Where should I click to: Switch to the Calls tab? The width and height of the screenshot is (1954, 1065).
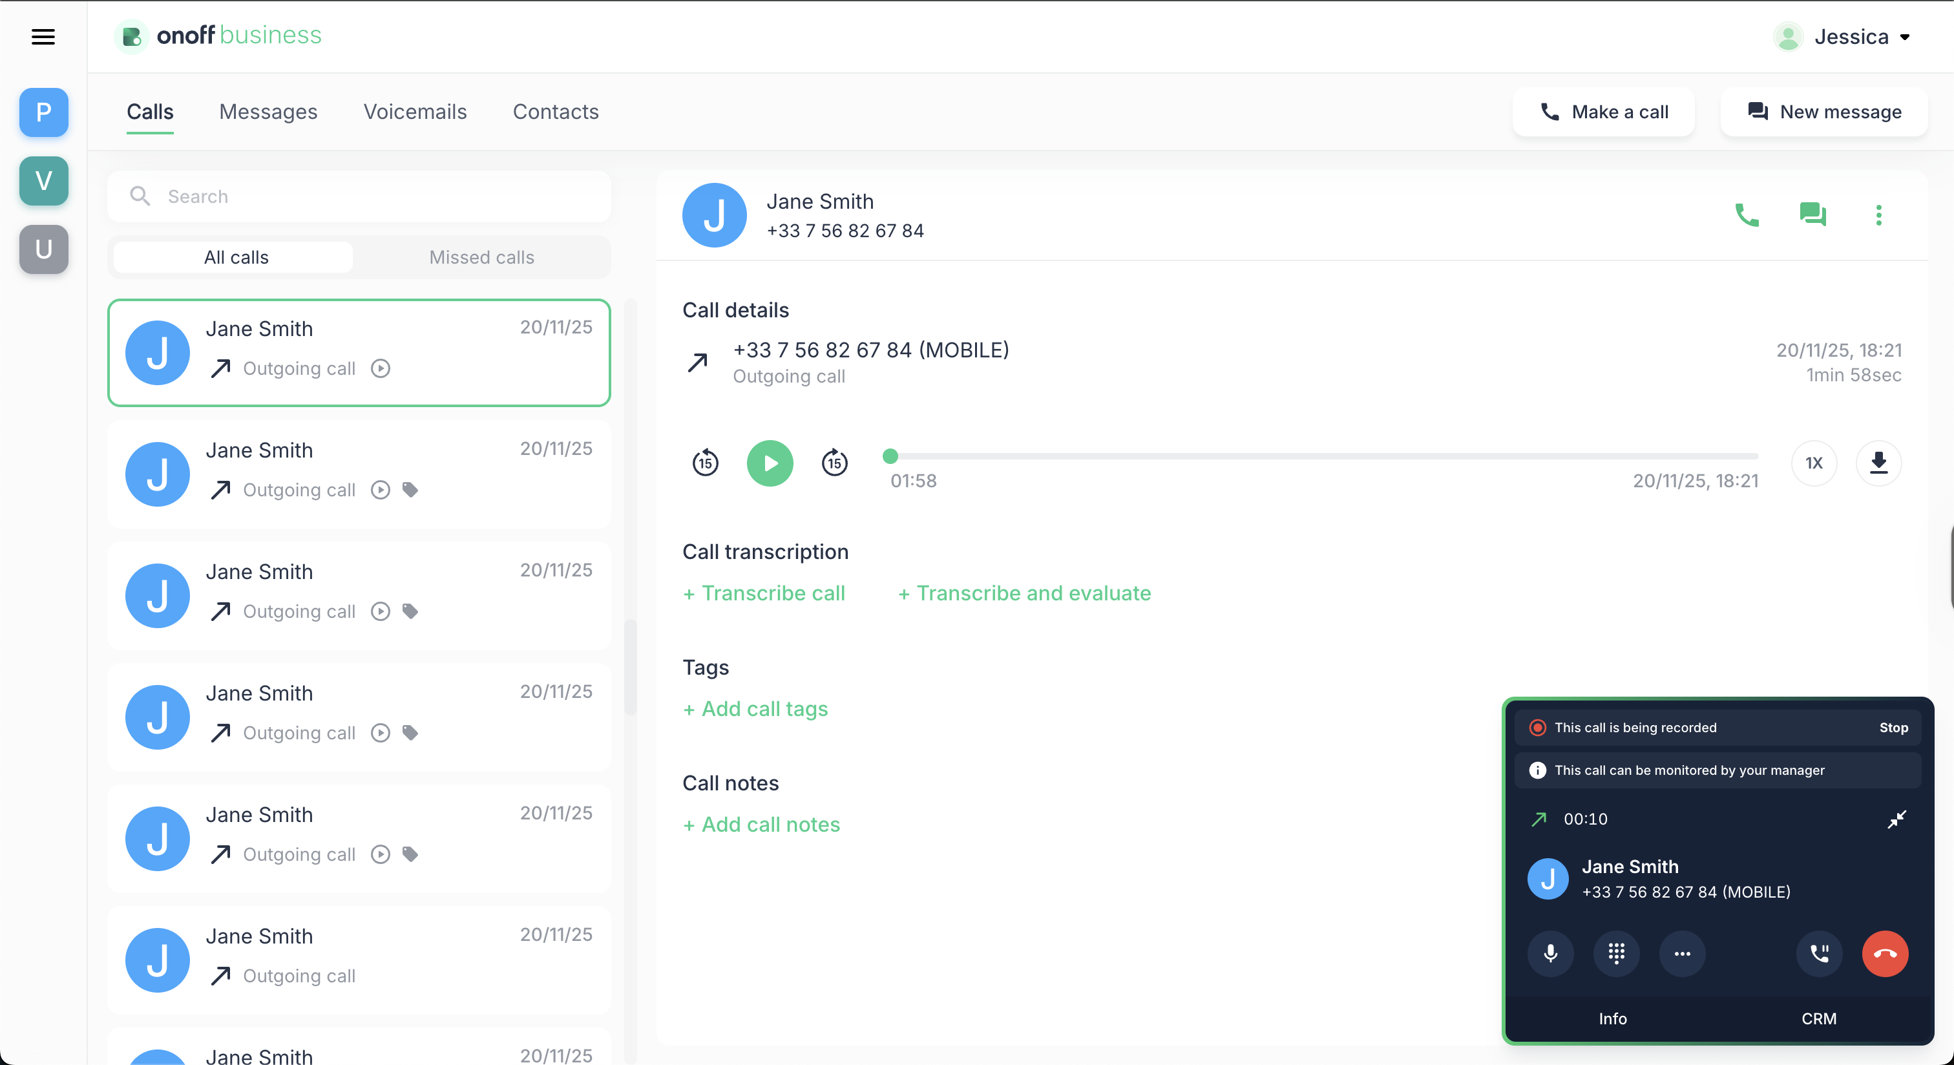click(x=150, y=112)
